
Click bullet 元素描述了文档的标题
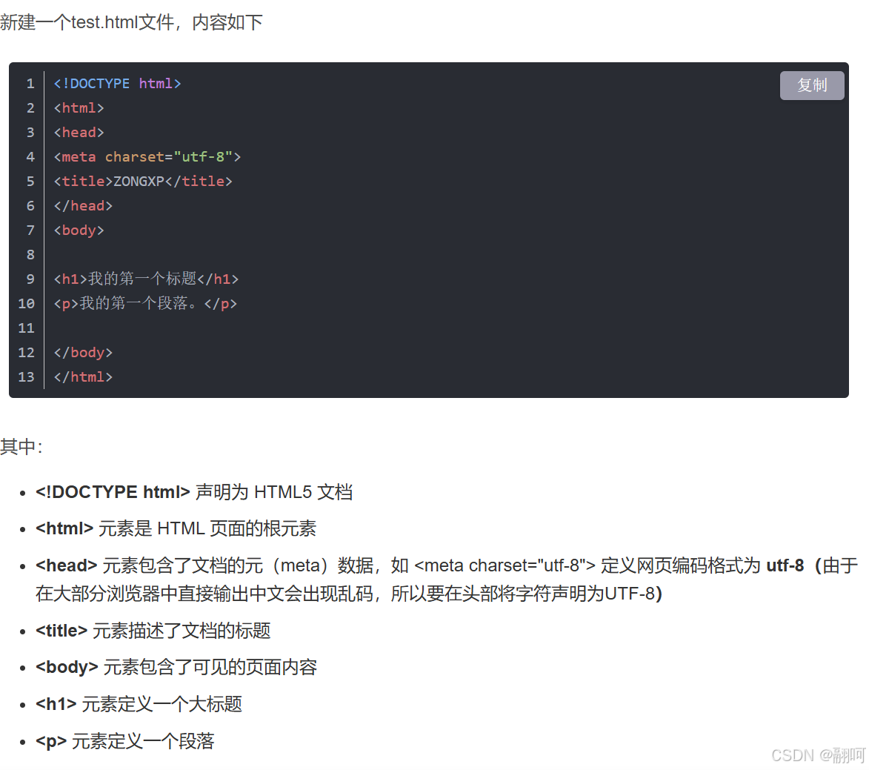click(153, 630)
